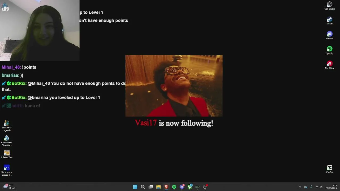Open the Riot Client desktop shortcut

tap(329, 65)
